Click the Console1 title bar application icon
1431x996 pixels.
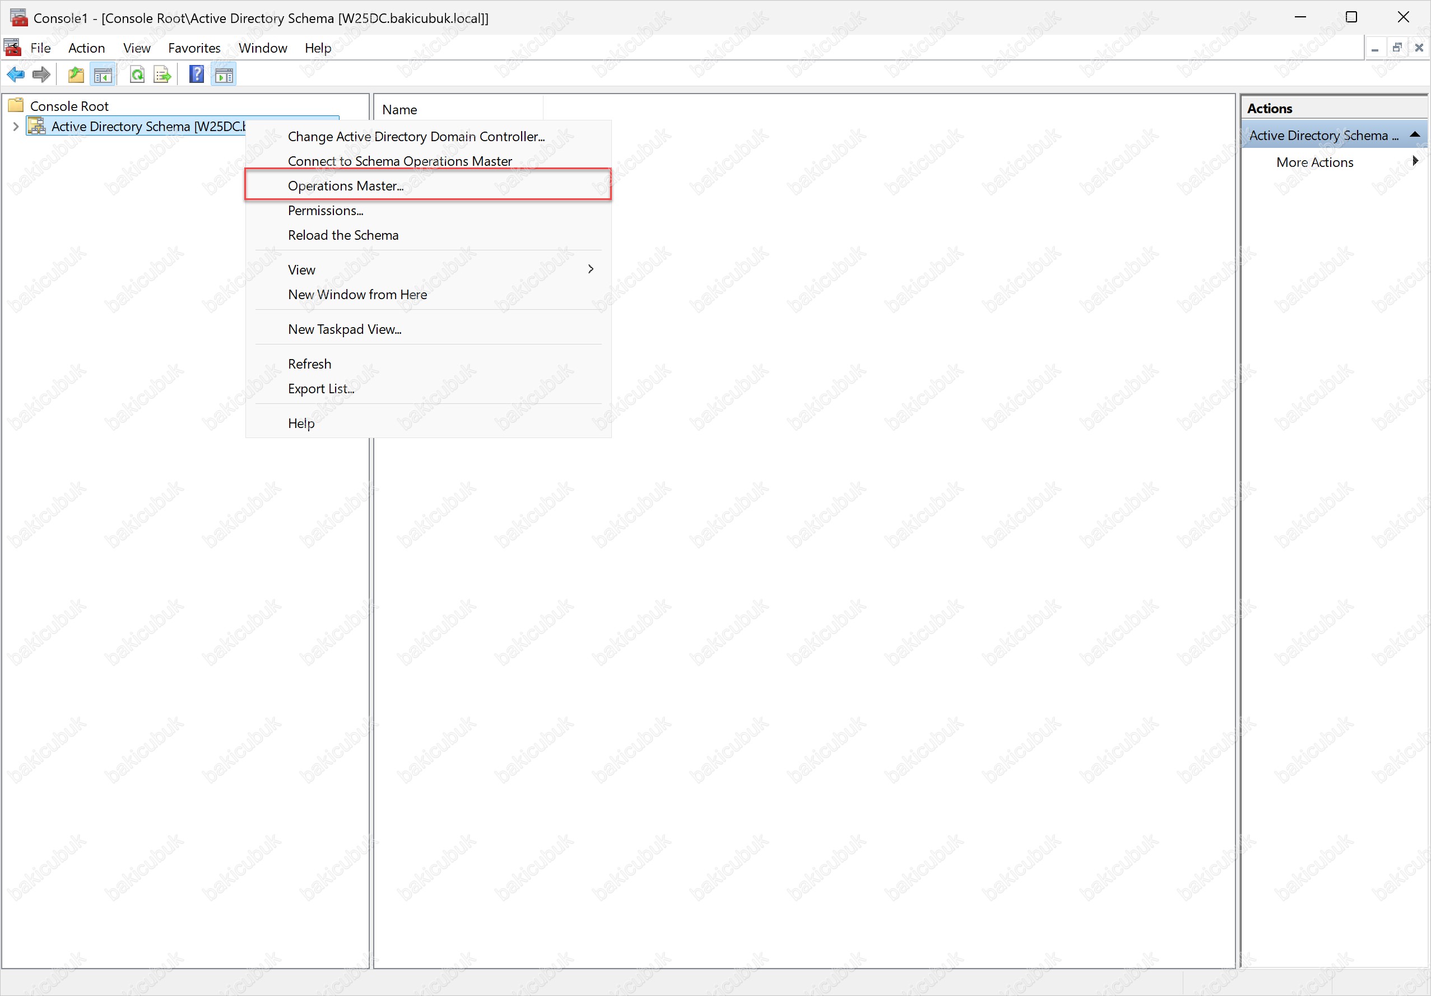tap(18, 17)
